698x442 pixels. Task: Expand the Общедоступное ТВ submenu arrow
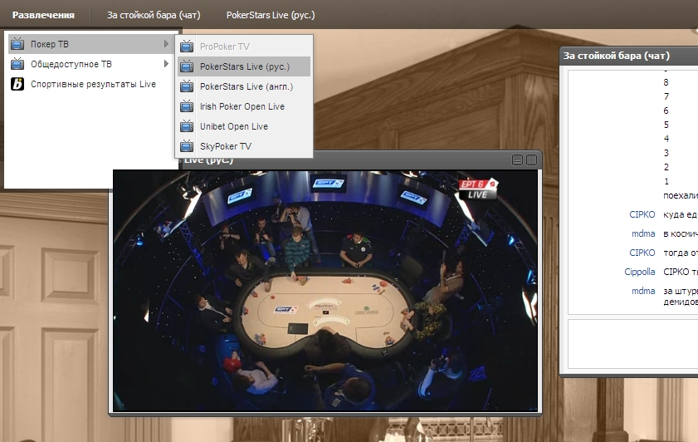coord(166,64)
